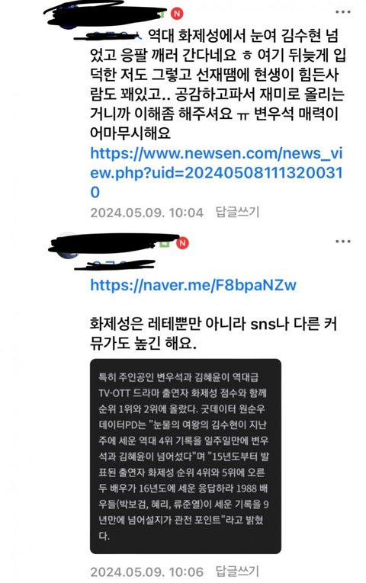Screen dimensions: 366x583
Task: Open the second commenter's profile avatar
Action: point(68,245)
